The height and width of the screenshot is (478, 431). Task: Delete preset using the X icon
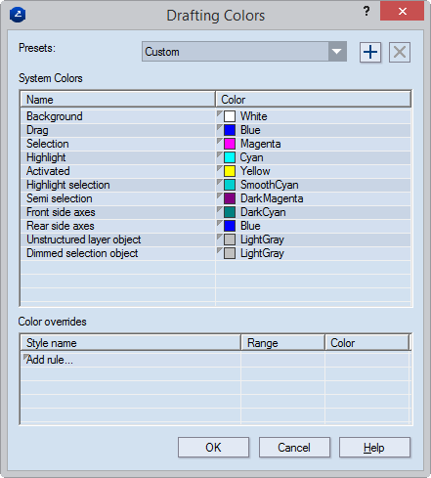400,52
